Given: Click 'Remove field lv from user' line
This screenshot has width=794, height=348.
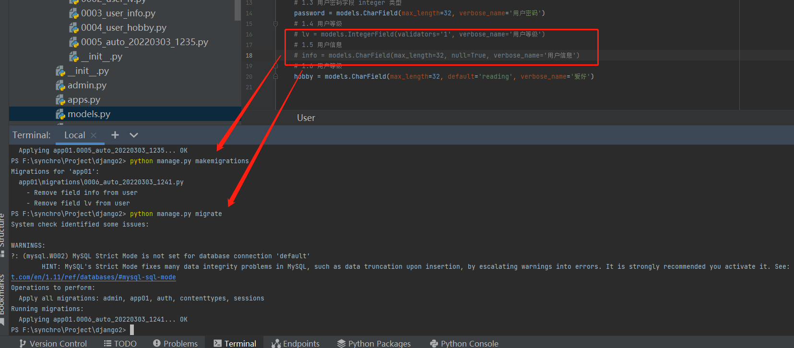Looking at the screenshot, I should tap(78, 204).
